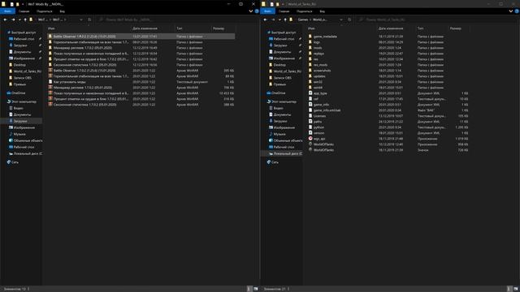This screenshot has width=520, height=292.
Task: Open Help icon in left window
Action: (x=257, y=11)
